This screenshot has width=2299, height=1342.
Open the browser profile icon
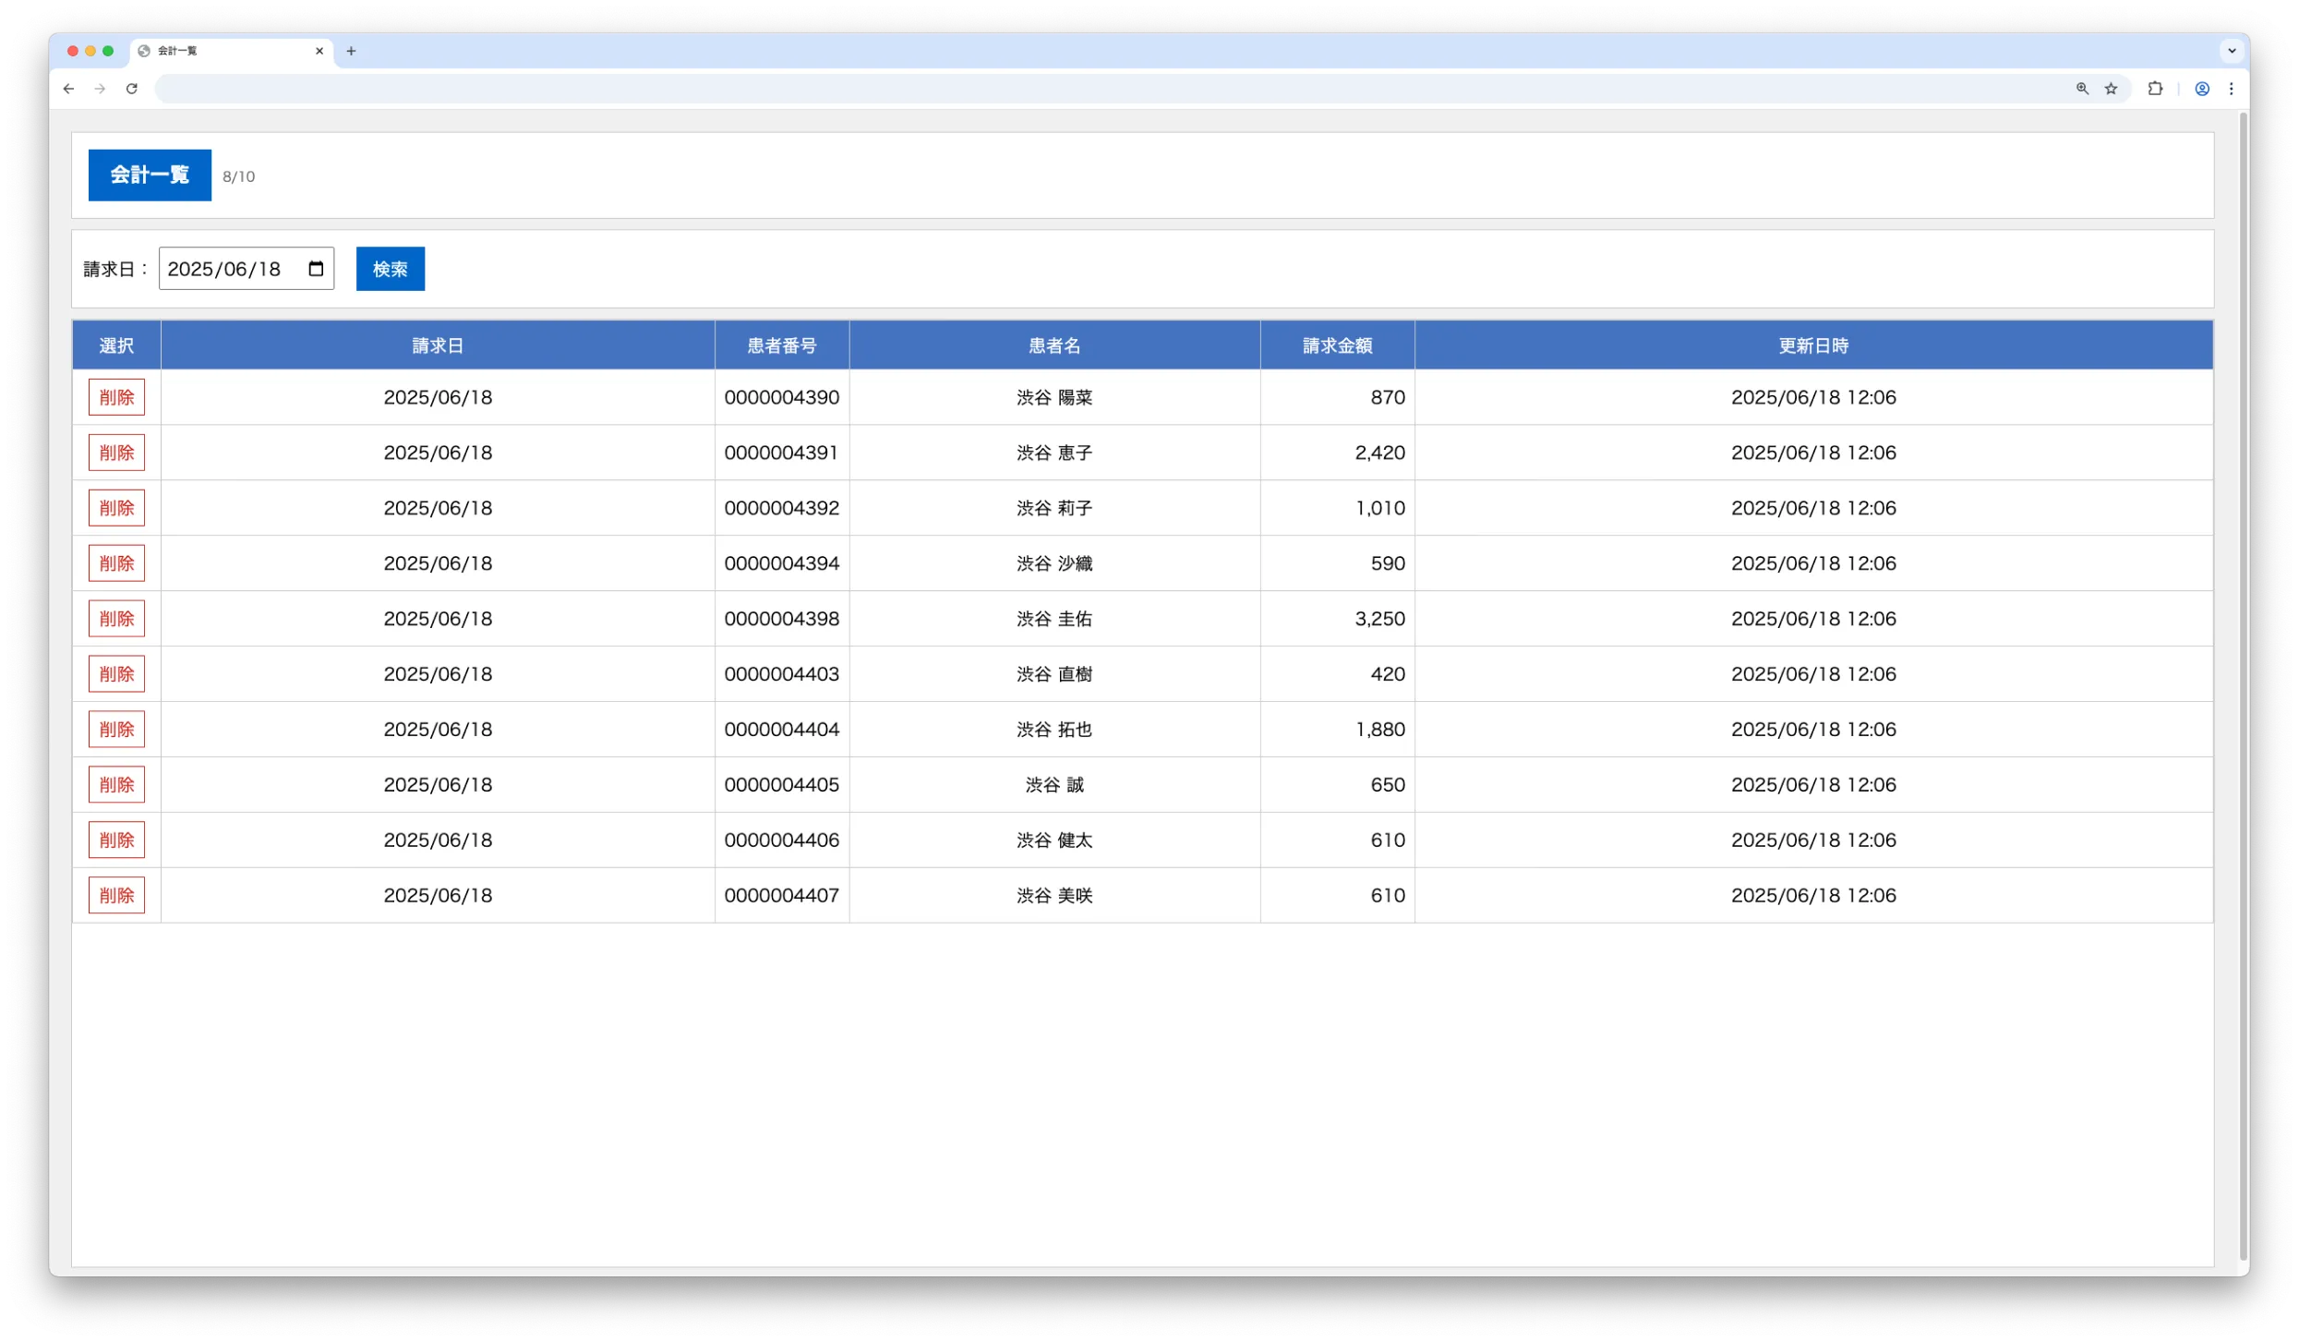pyautogui.click(x=2202, y=89)
